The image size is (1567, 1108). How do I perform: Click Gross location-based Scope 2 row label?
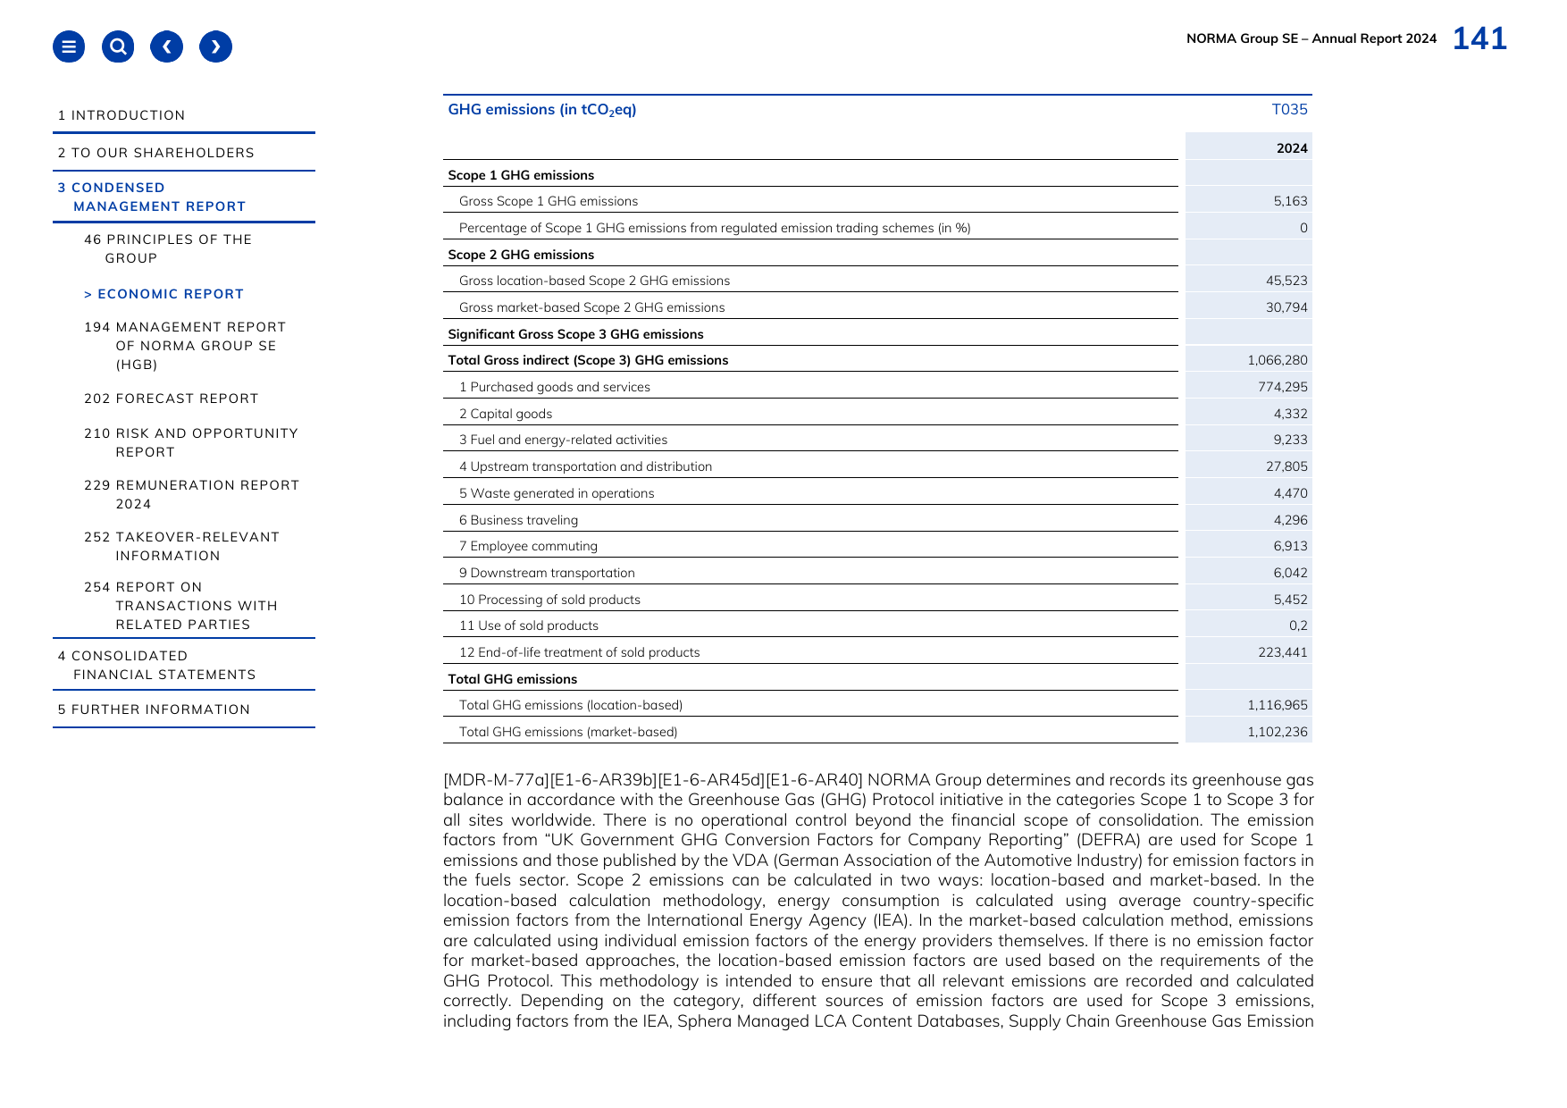click(x=594, y=281)
